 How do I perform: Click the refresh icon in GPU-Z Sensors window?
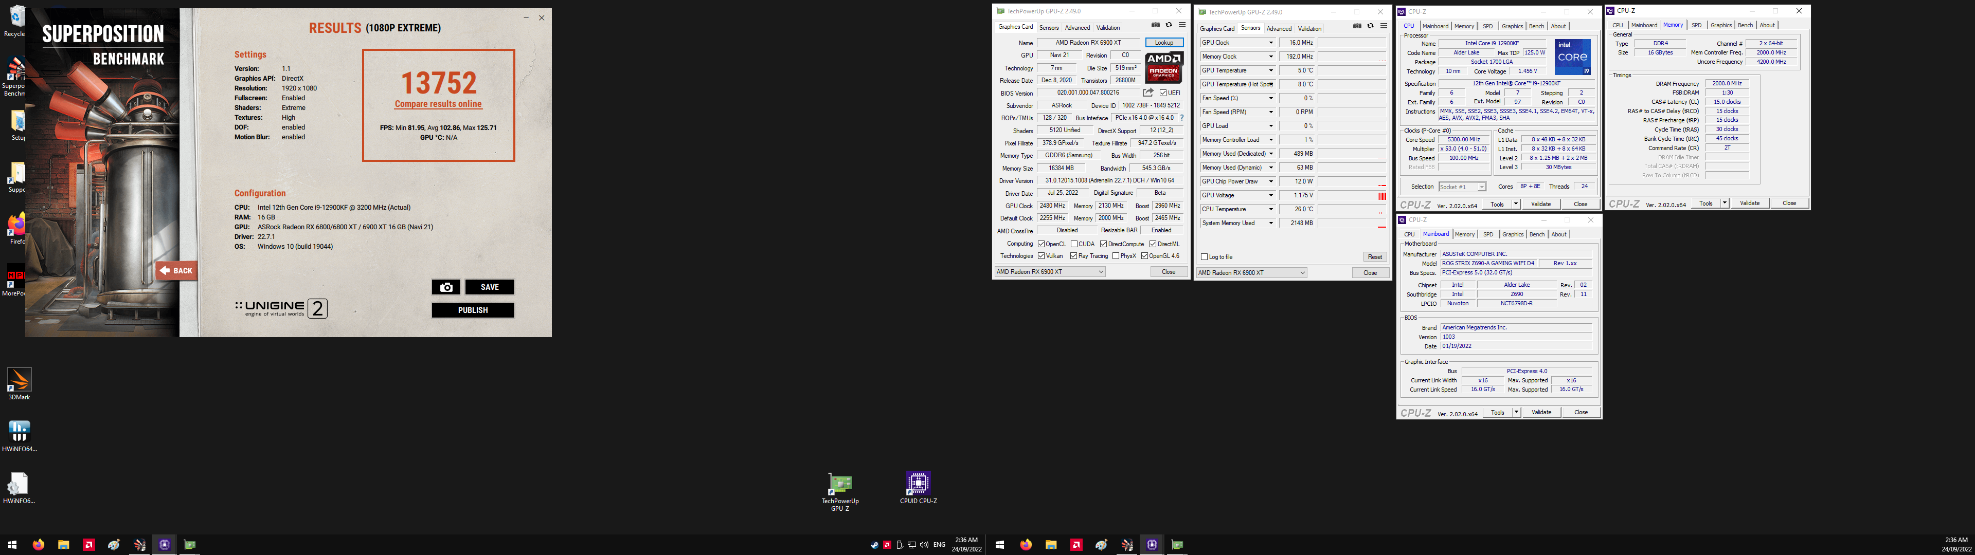coord(1370,26)
